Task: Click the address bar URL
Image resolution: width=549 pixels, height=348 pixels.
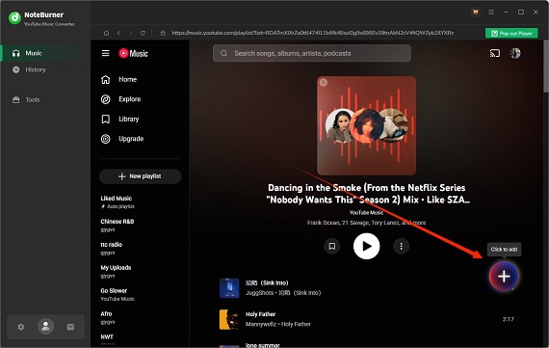Action: [x=312, y=33]
